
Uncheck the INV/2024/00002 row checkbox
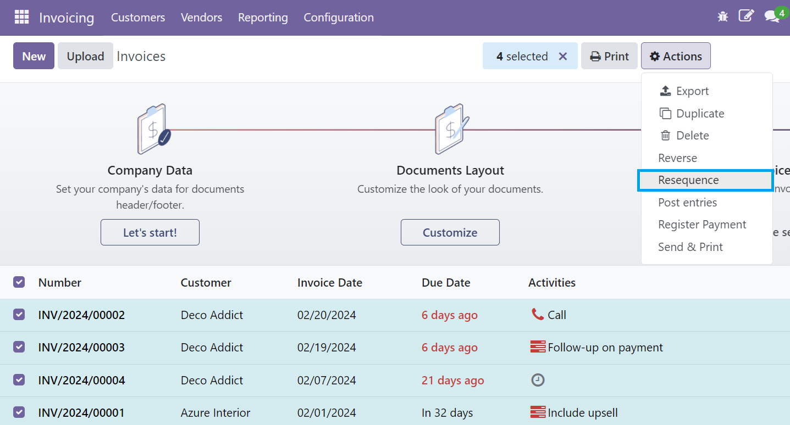click(19, 315)
